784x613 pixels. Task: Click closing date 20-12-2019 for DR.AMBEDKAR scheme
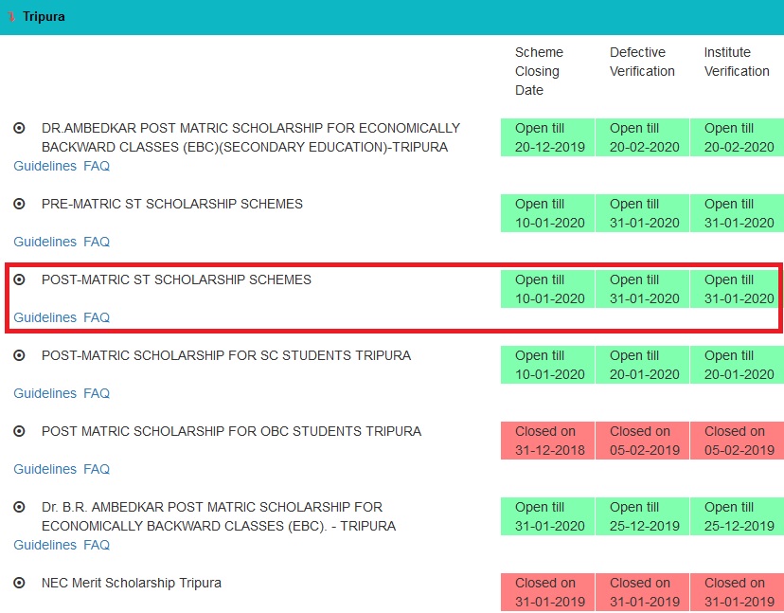tap(547, 137)
